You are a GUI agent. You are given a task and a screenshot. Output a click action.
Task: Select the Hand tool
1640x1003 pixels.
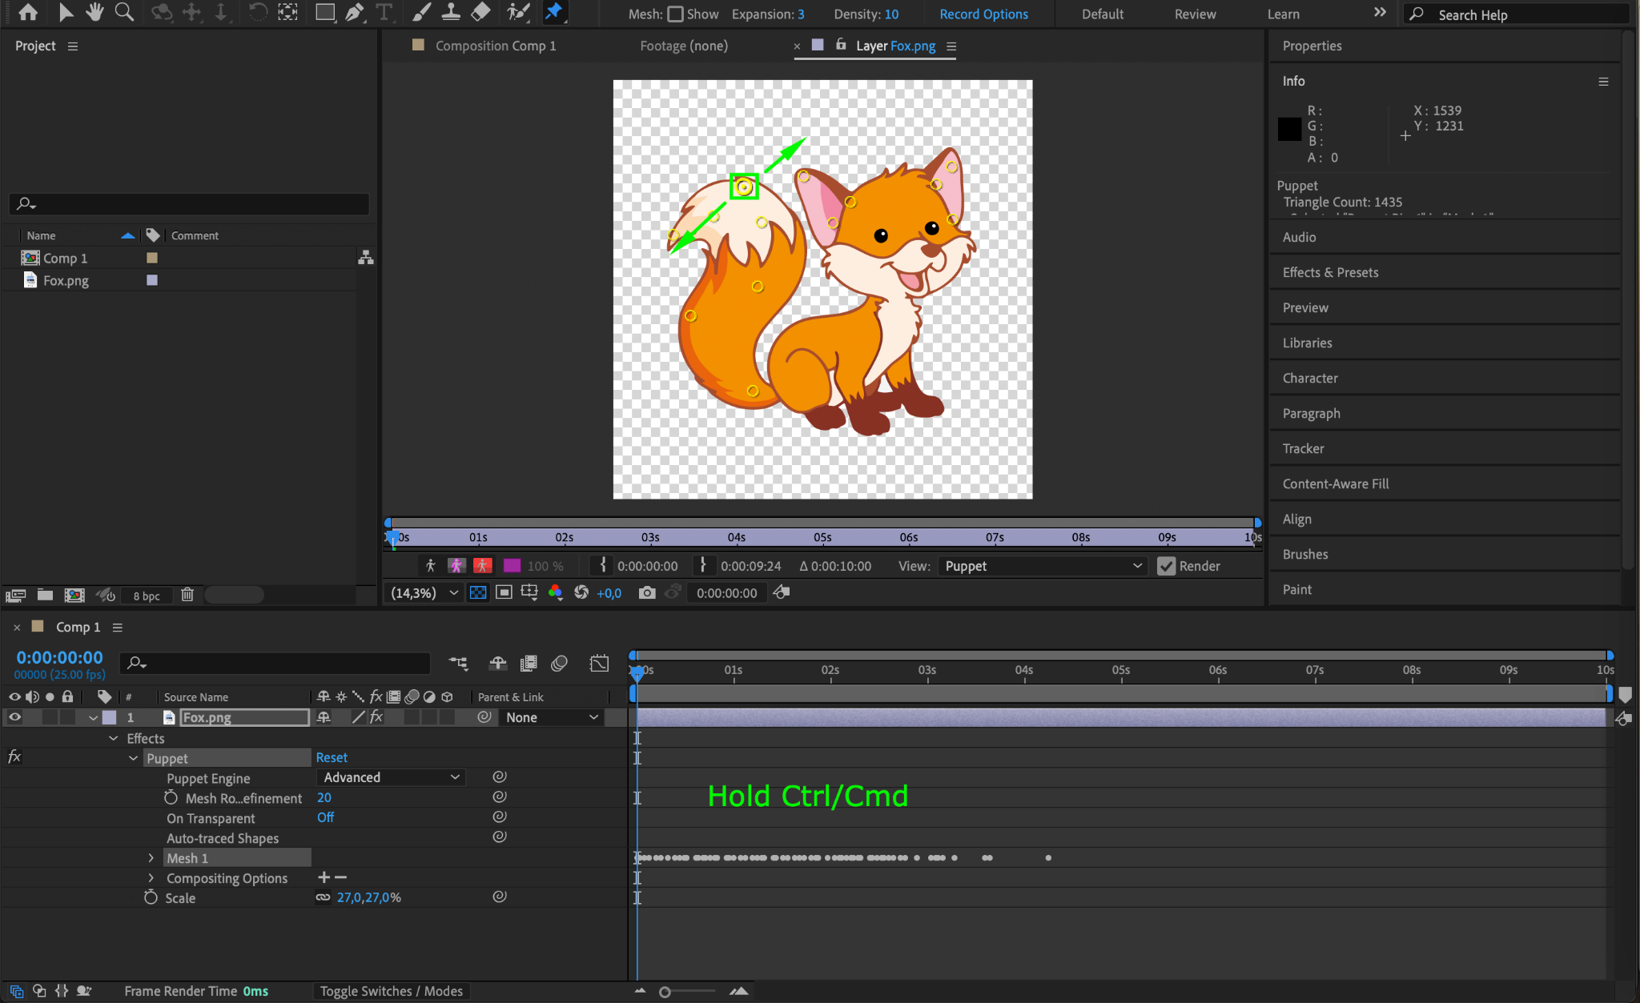94,12
